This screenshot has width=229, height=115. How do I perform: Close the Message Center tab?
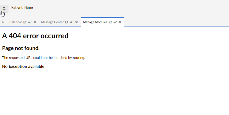[76, 22]
